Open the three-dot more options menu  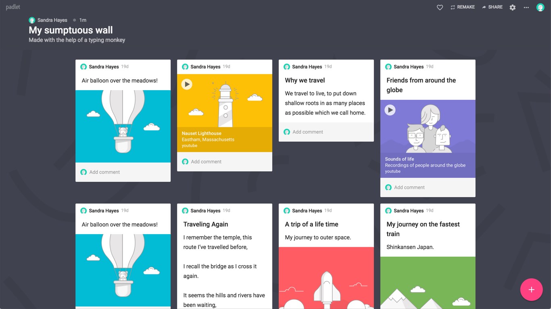click(x=526, y=7)
